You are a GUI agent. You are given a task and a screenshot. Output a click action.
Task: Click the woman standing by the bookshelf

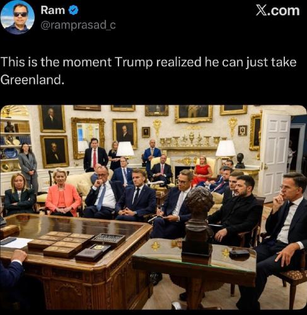click(x=28, y=165)
